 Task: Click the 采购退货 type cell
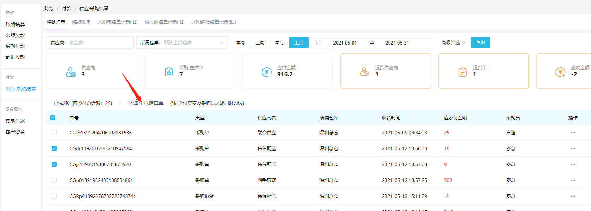205,196
